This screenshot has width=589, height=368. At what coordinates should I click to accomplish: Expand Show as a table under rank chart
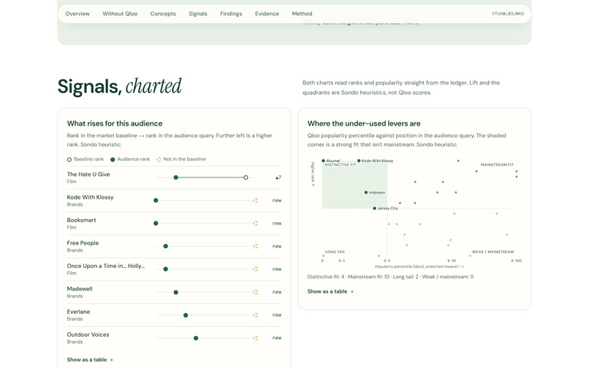tap(90, 359)
